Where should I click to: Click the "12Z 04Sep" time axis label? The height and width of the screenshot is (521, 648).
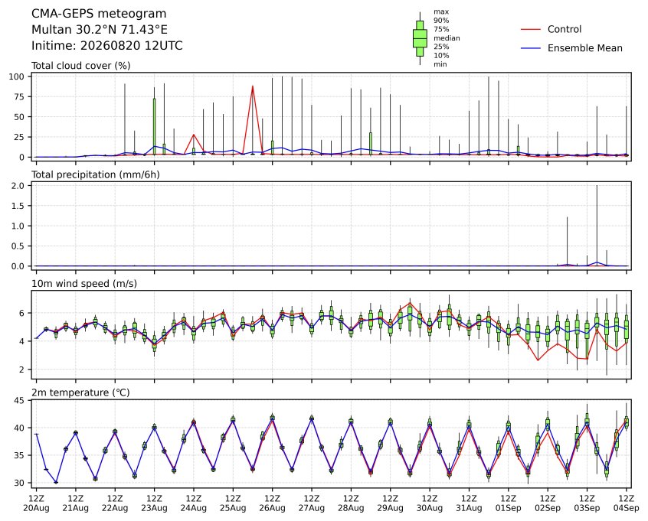coord(626,503)
